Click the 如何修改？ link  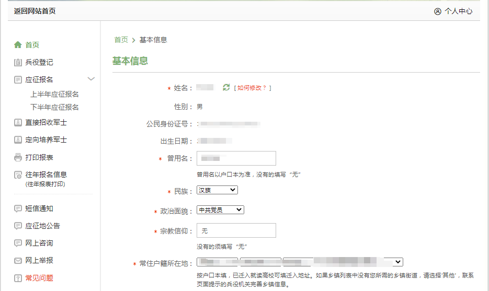252,88
